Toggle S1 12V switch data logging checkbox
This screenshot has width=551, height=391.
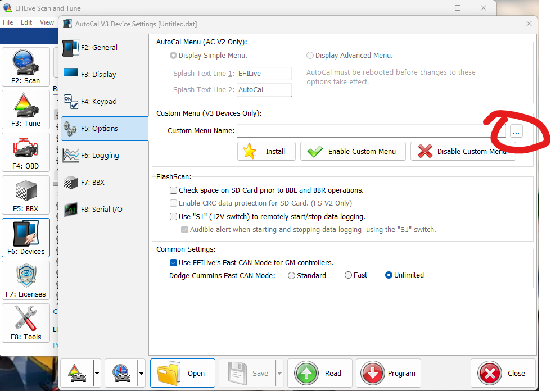click(x=173, y=216)
